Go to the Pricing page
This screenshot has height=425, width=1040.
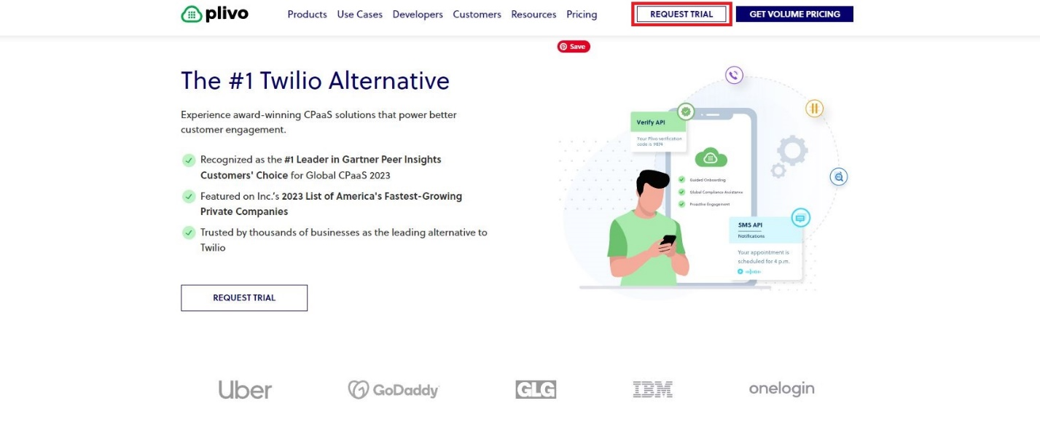pyautogui.click(x=582, y=15)
